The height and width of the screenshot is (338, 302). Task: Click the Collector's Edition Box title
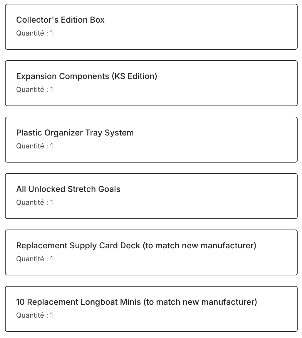[60, 20]
